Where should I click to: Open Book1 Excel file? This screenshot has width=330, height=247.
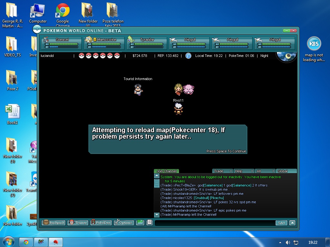click(13, 114)
